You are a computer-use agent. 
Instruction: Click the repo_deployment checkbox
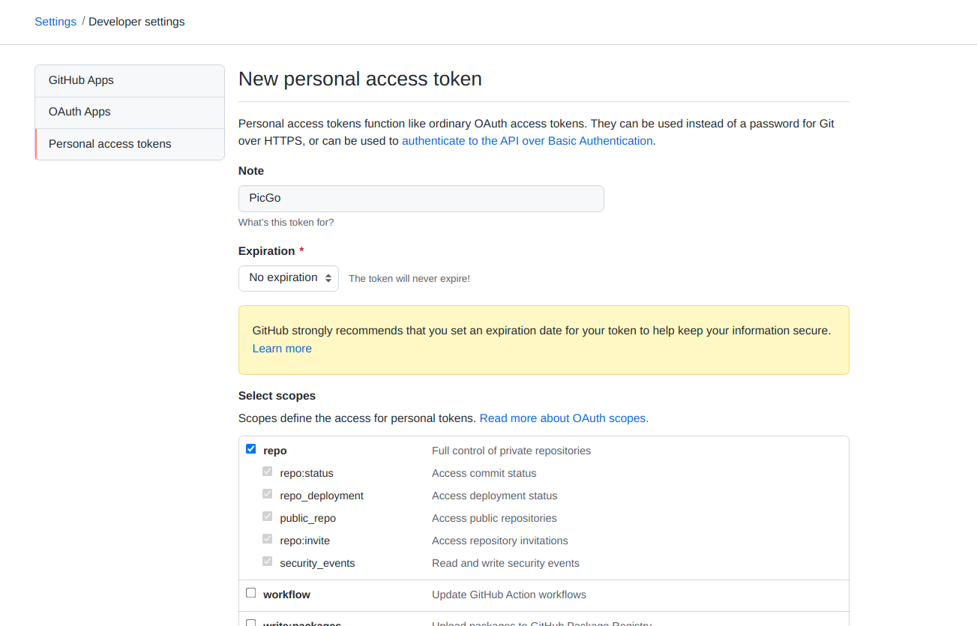[268, 494]
